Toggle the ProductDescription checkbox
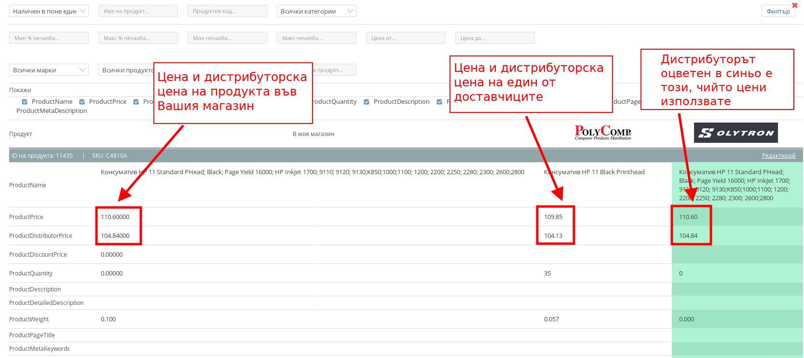The height and width of the screenshot is (358, 804). 367,102
